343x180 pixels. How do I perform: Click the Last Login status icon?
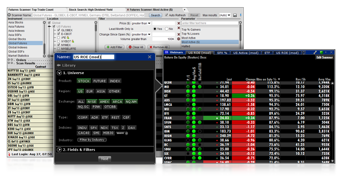click(x=9, y=154)
